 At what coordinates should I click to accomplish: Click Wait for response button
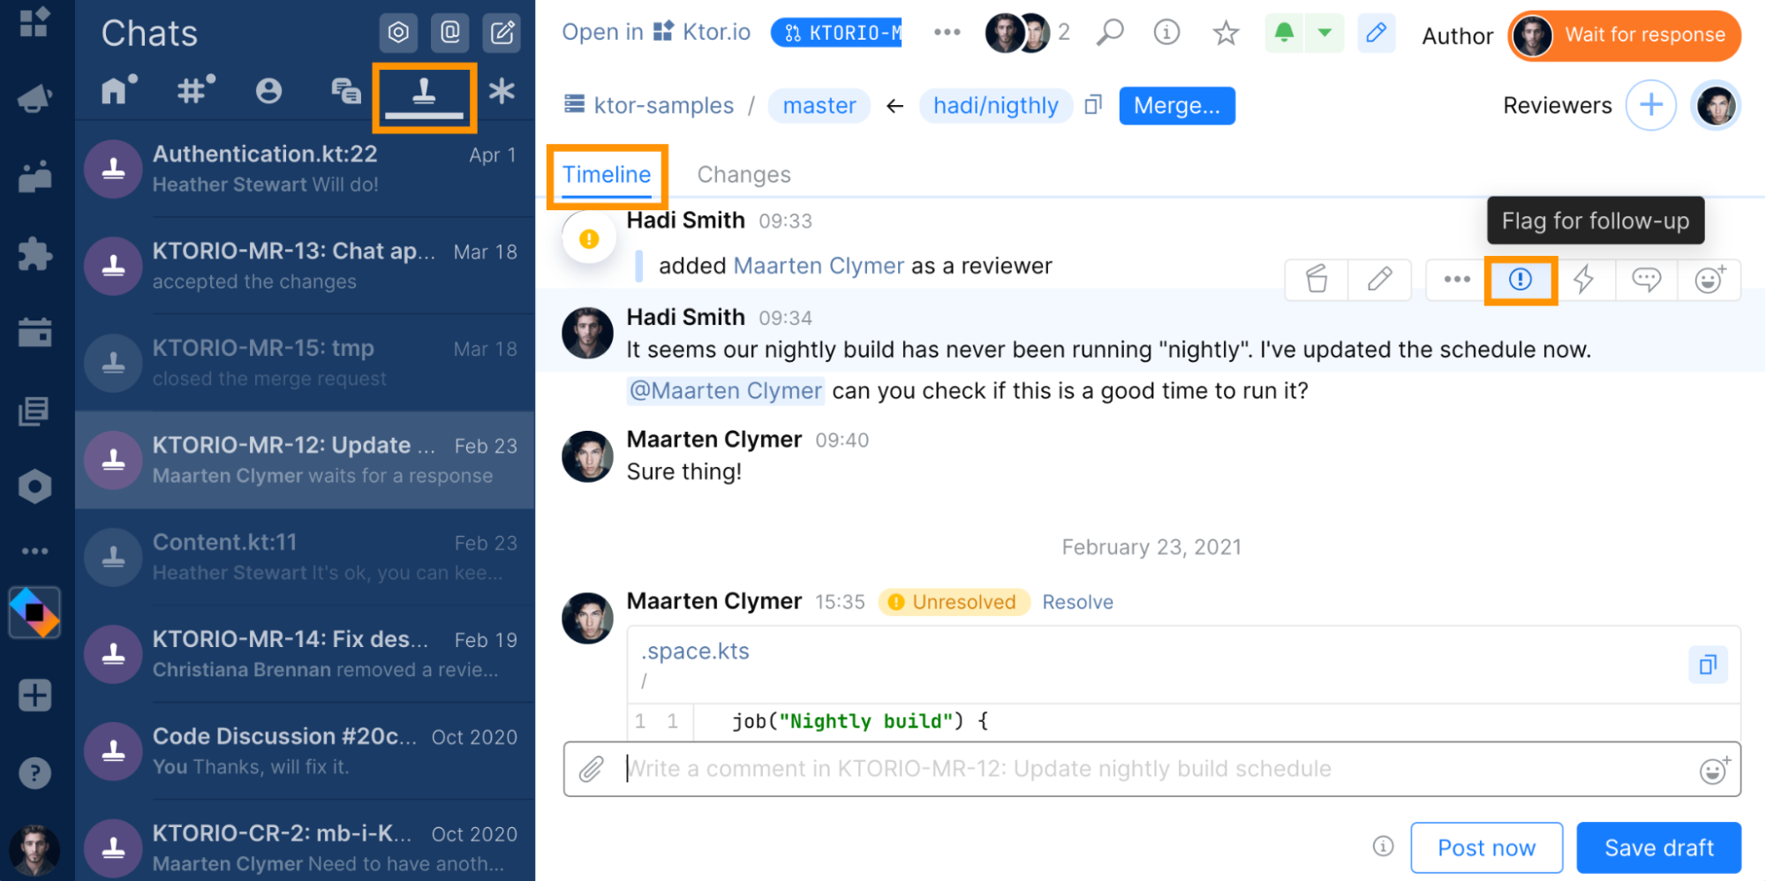pyautogui.click(x=1625, y=35)
